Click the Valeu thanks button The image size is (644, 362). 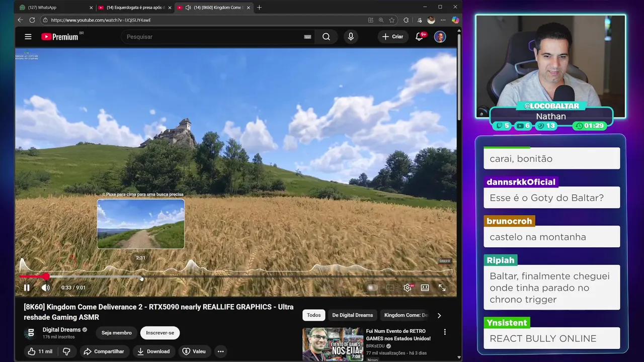point(194,351)
